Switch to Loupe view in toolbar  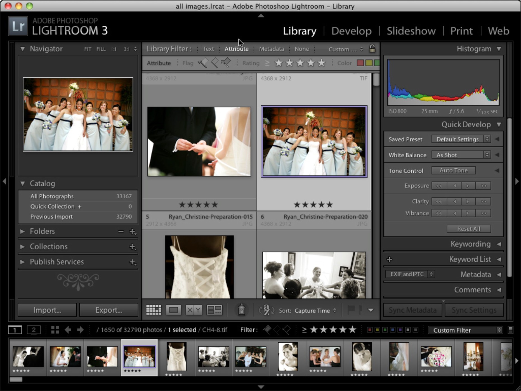(x=173, y=310)
